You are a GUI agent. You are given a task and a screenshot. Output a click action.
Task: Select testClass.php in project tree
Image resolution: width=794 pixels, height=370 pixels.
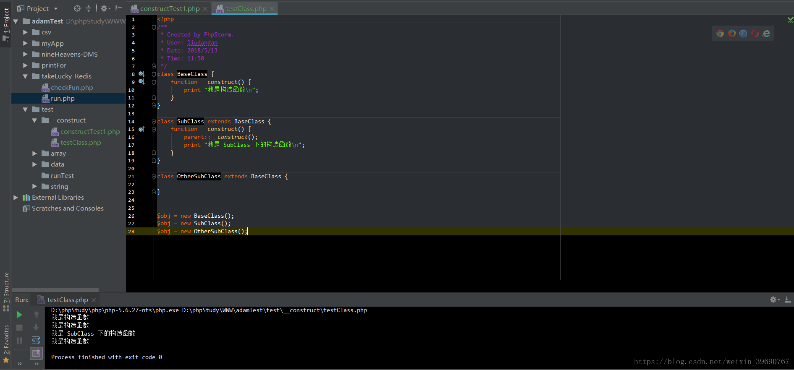(81, 142)
